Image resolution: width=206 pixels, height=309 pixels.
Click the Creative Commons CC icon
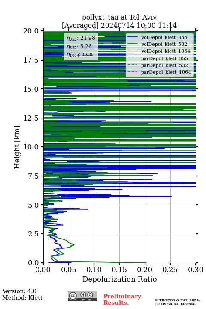point(73,296)
